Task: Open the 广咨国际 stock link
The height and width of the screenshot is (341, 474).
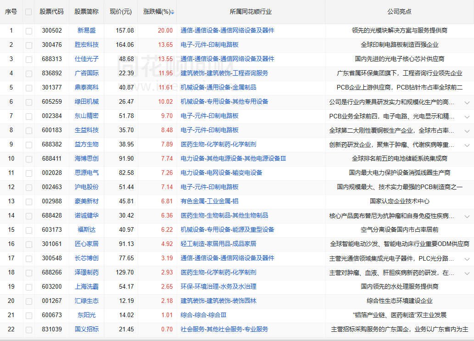Action: tap(86, 73)
